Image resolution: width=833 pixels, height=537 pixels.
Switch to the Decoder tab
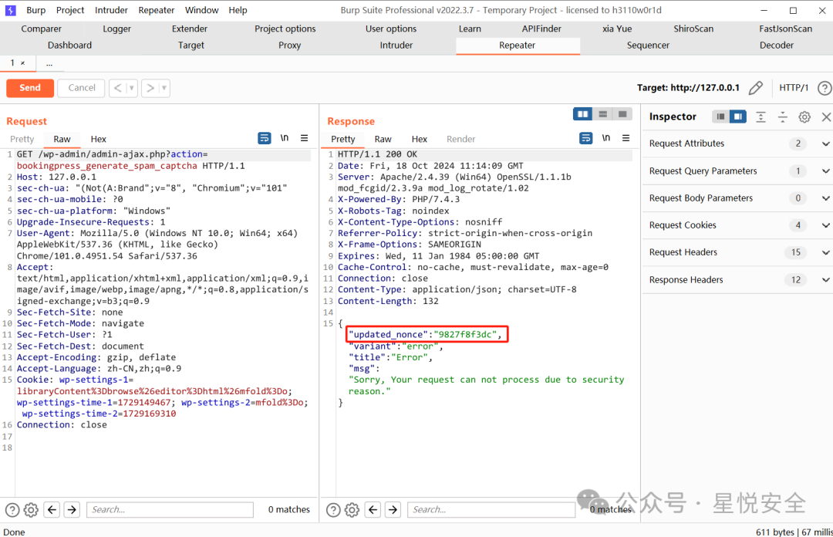pos(776,46)
